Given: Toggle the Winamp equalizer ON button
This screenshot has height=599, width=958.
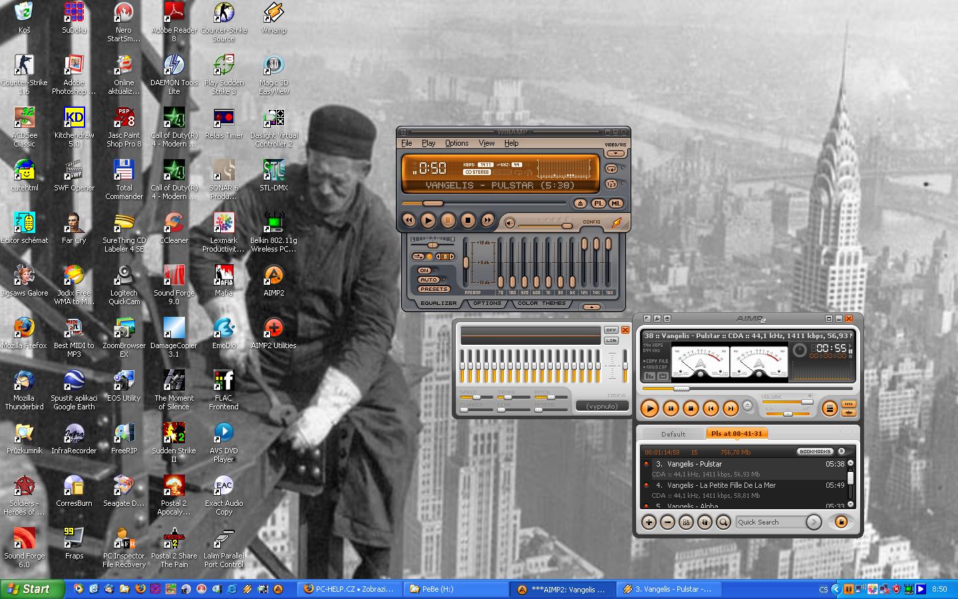Looking at the screenshot, I should pyautogui.click(x=424, y=270).
